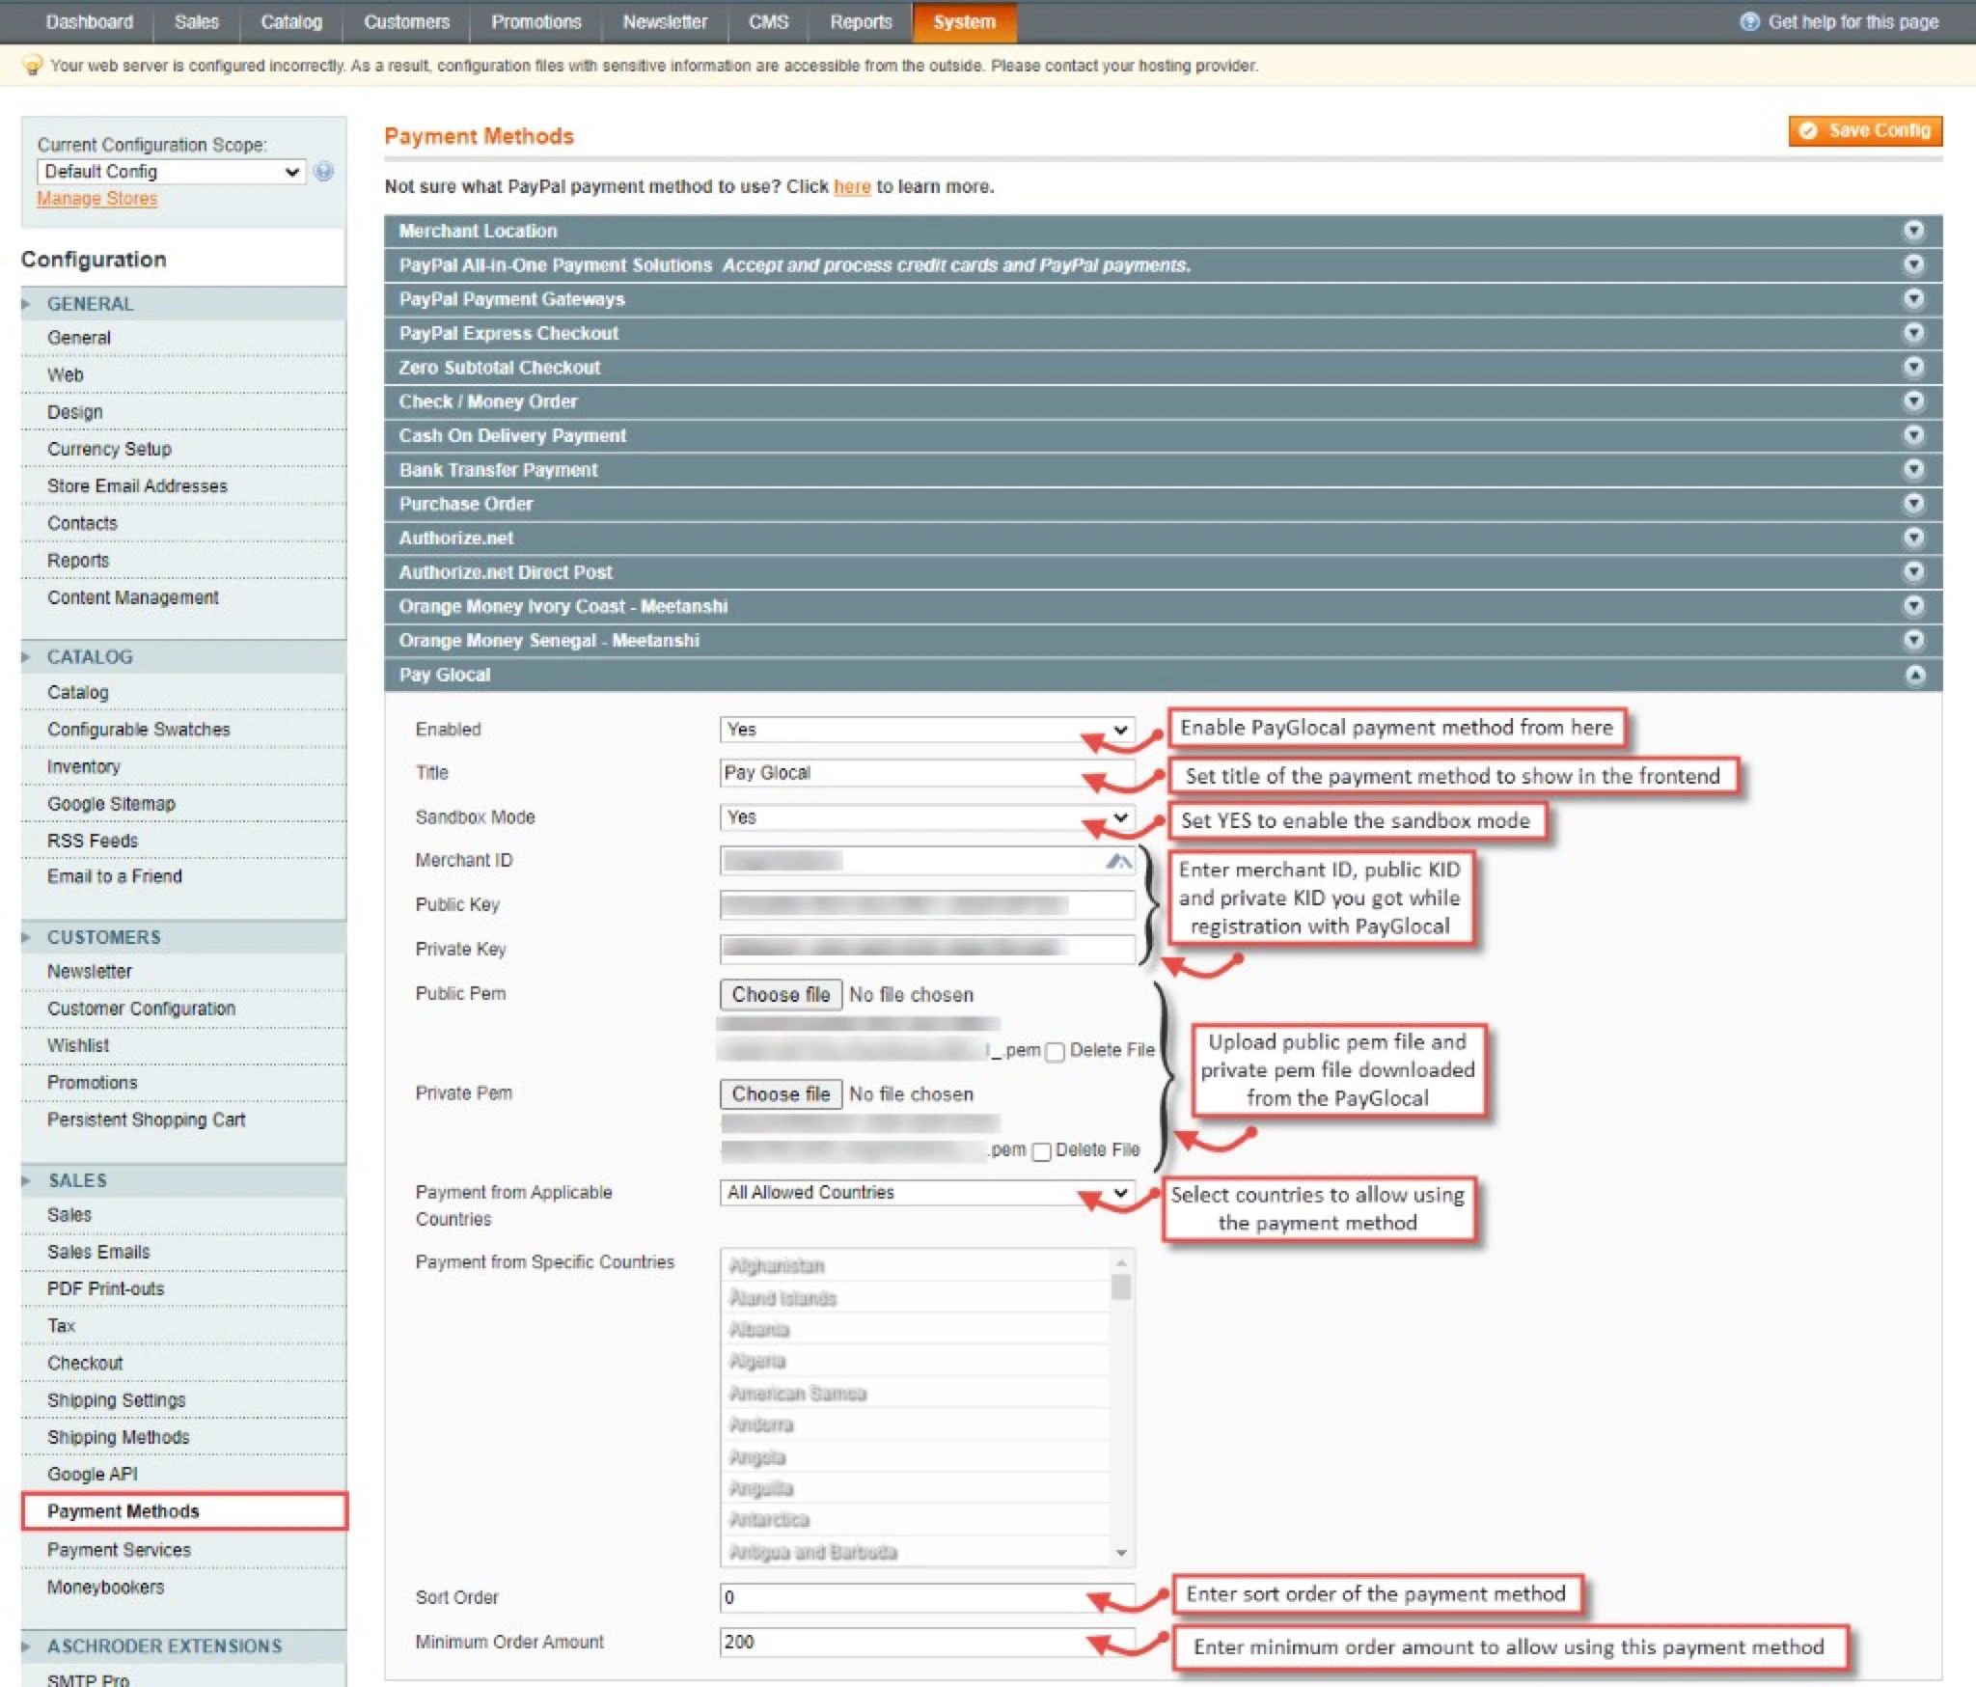Collapse the CUSTOMERS sidebar group
This screenshot has height=1687, width=1976.
click(183, 937)
